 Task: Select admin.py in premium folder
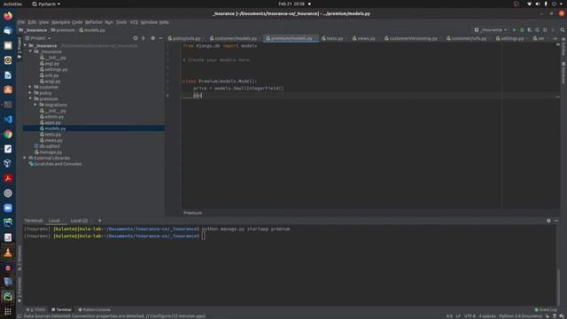(54, 116)
